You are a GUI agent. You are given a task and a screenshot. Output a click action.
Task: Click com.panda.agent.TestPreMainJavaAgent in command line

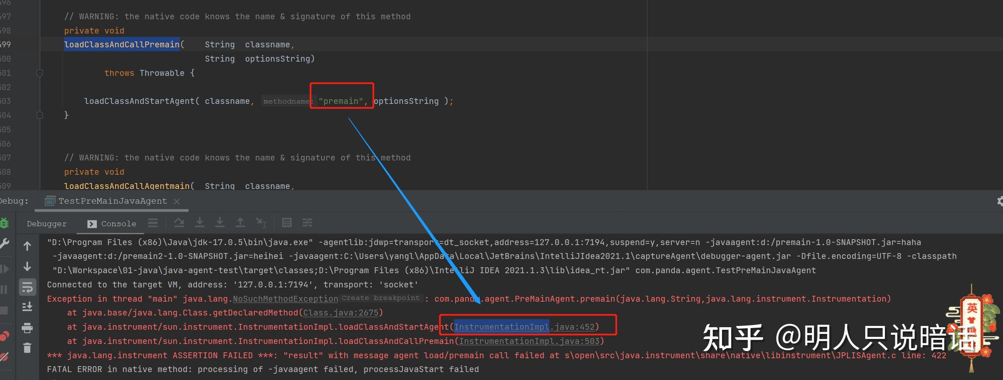pyautogui.click(x=725, y=270)
